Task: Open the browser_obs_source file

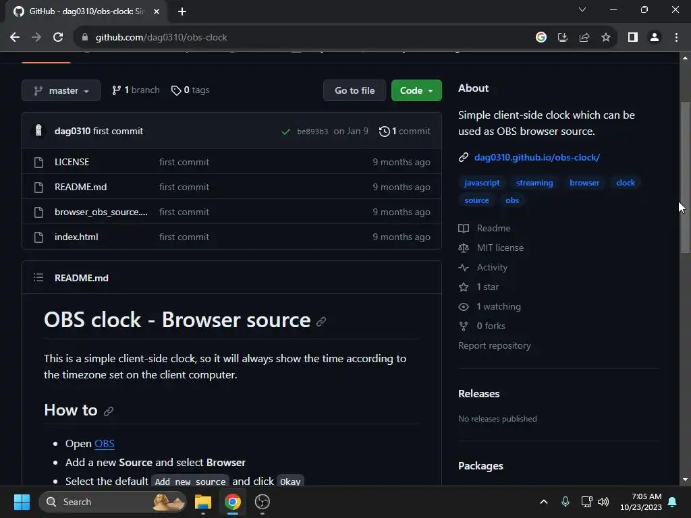Action: tap(101, 212)
